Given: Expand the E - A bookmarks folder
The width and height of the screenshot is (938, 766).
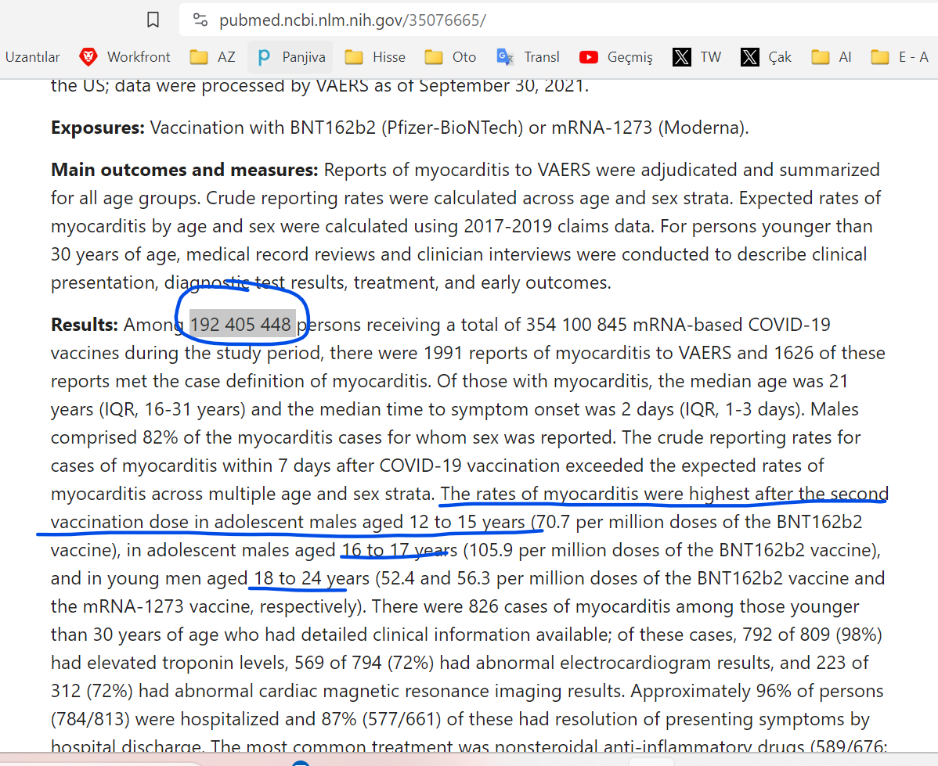Looking at the screenshot, I should (x=900, y=57).
